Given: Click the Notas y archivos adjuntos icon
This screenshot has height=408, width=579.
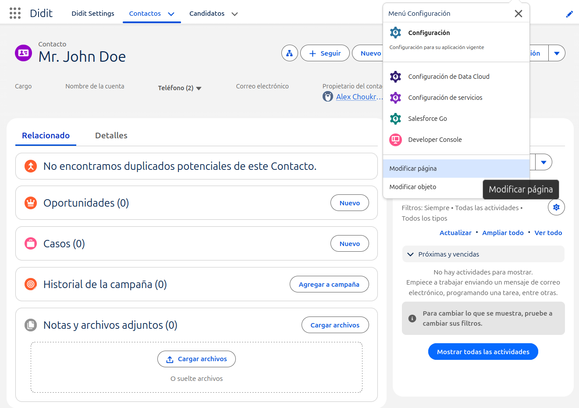Looking at the screenshot, I should 31,325.
